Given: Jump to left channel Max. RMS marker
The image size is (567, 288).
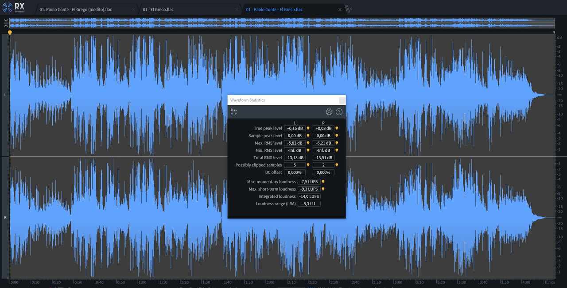Looking at the screenshot, I should coord(308,143).
